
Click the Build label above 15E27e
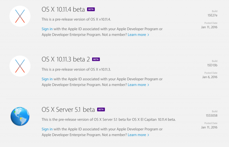pyautogui.click(x=215, y=11)
